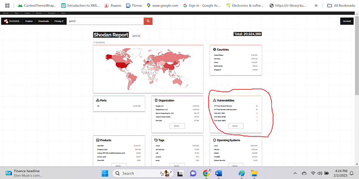The width and height of the screenshot is (359, 179).
Task: Select Ubuntu in Operating Systems list
Action: 217,149
